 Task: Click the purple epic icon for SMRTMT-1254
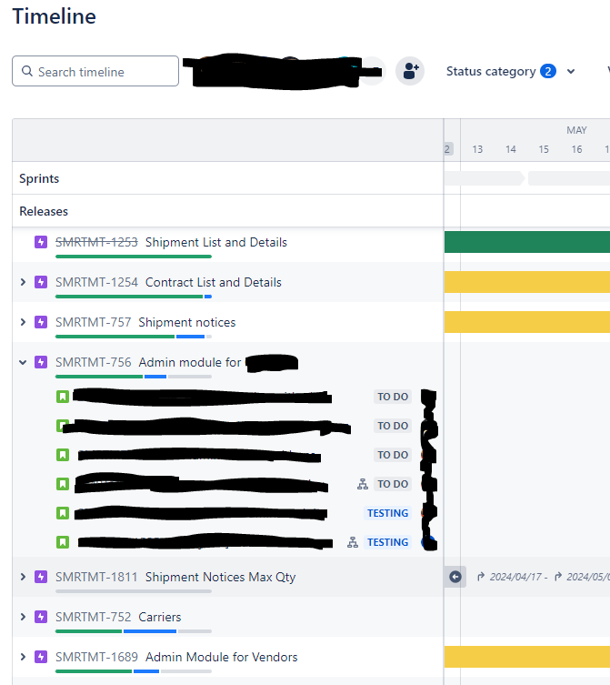41,282
